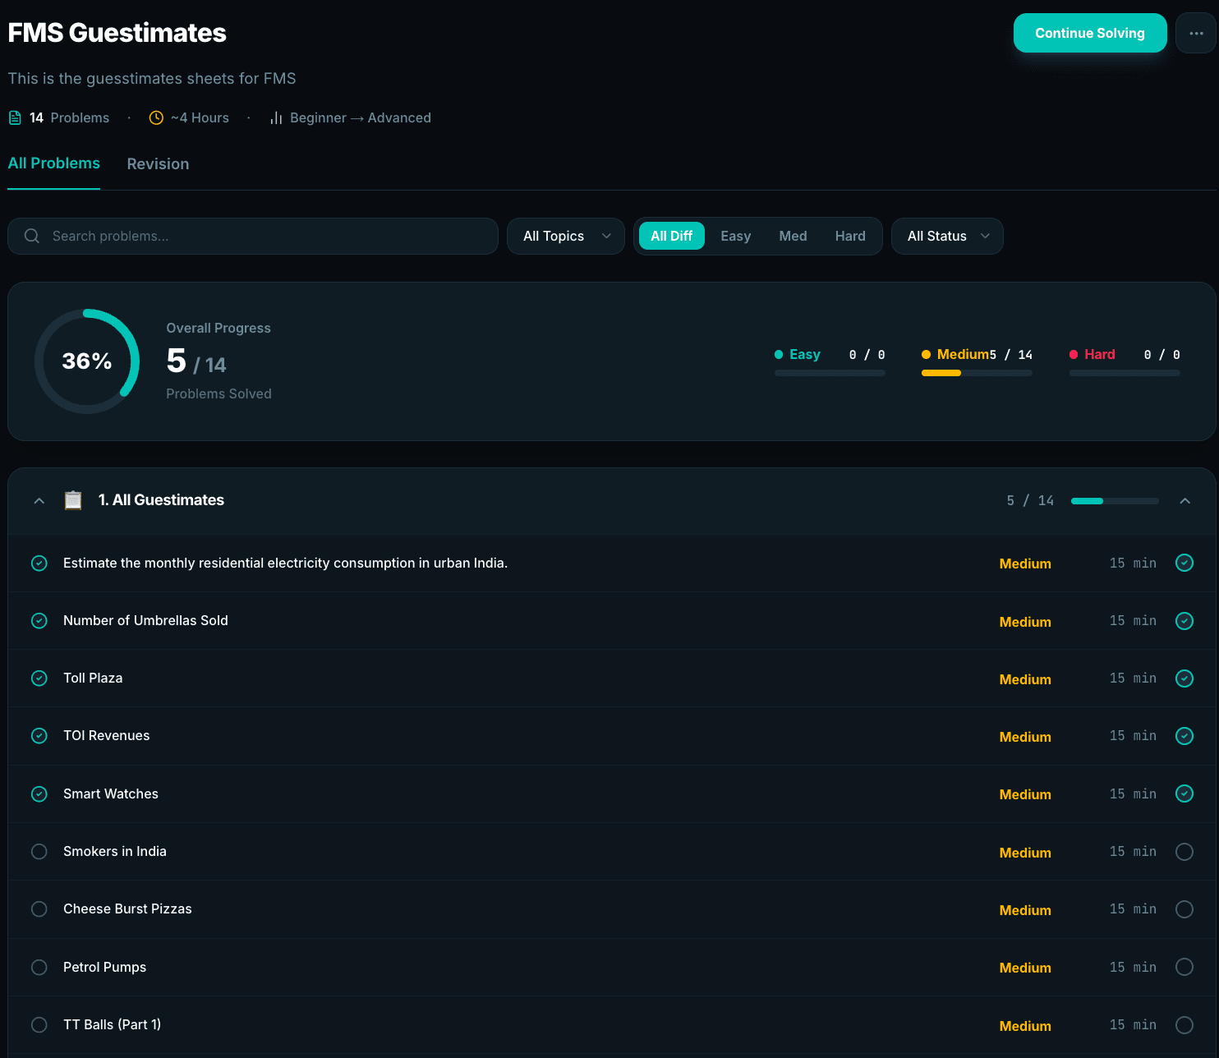
Task: Switch to the Revision tab
Action: 158,164
